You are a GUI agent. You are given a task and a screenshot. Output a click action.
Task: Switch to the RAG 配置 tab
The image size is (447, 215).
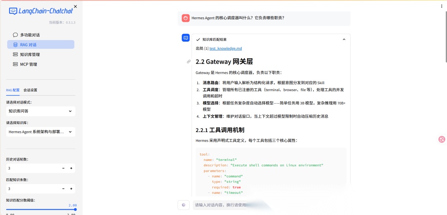[13, 90]
